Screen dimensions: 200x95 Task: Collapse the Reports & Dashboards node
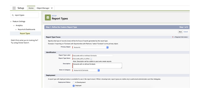coord(16,29)
